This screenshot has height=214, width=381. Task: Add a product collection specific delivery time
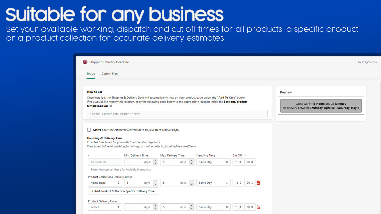point(123,191)
